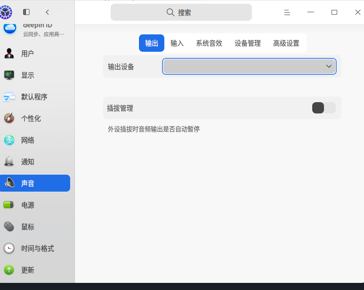Click the 显示 monitor icon
The image size is (364, 290).
[x=9, y=75]
